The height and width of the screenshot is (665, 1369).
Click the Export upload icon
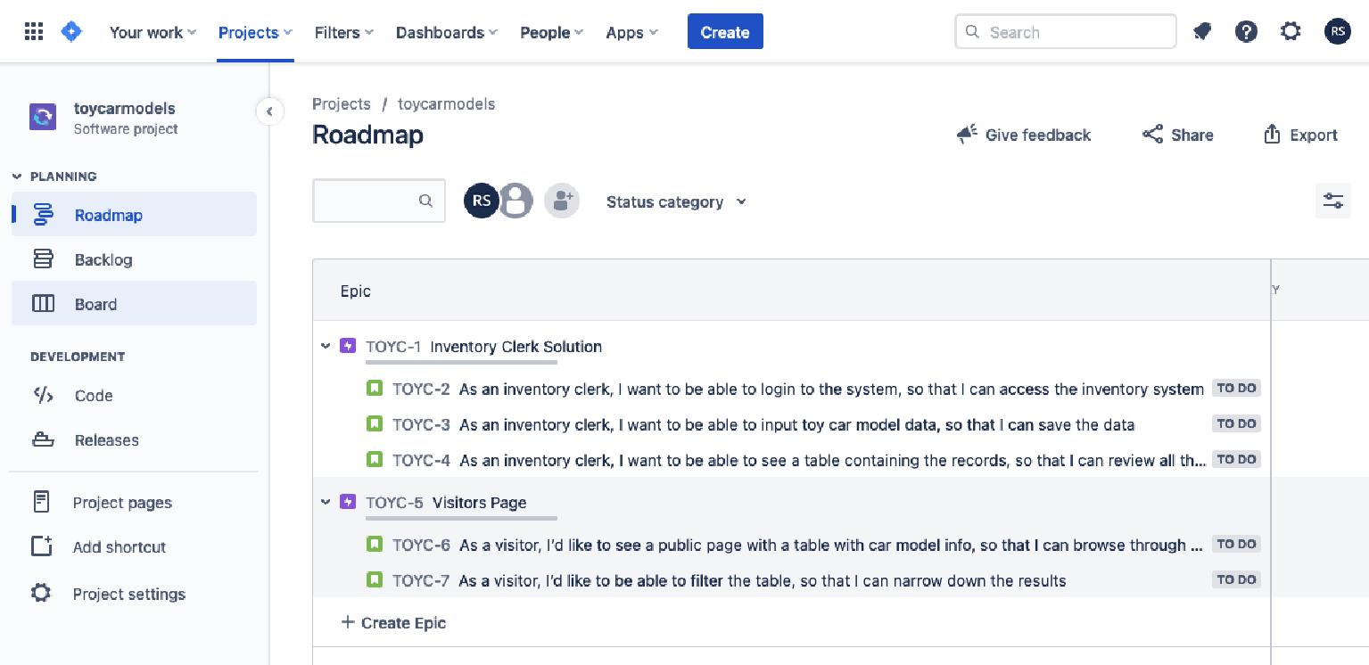[1272, 135]
